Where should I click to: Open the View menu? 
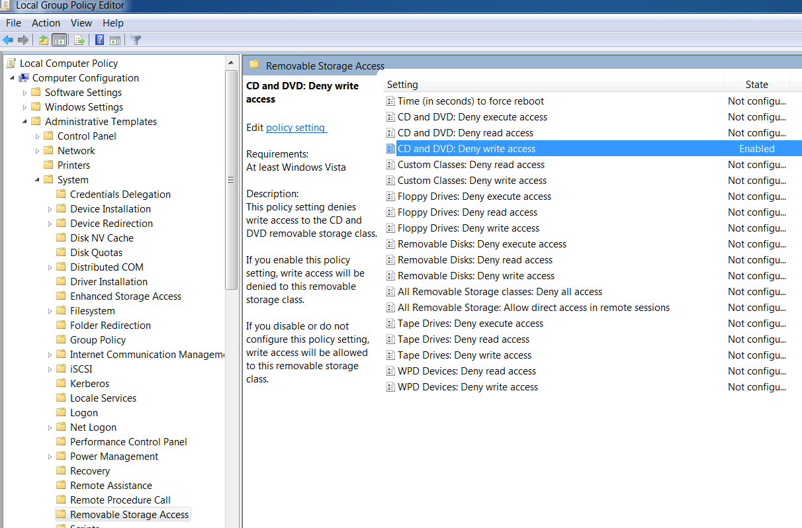[81, 23]
